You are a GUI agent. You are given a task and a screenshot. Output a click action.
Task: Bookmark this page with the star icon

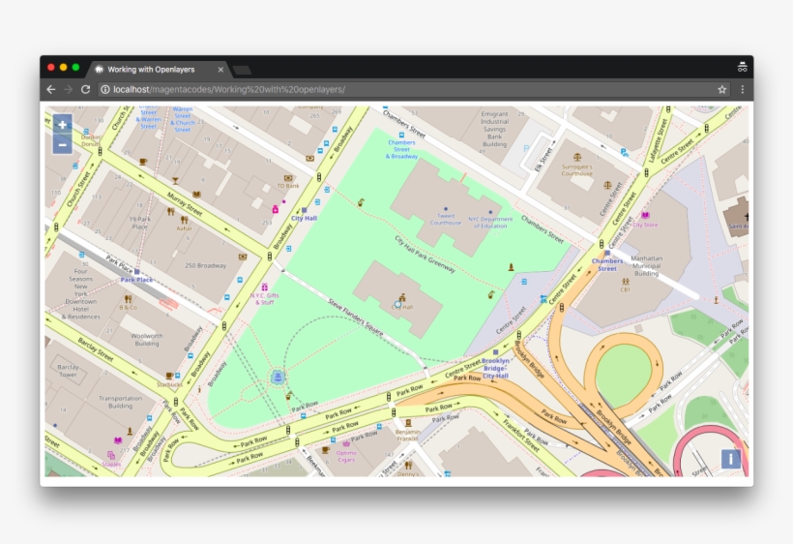point(721,89)
